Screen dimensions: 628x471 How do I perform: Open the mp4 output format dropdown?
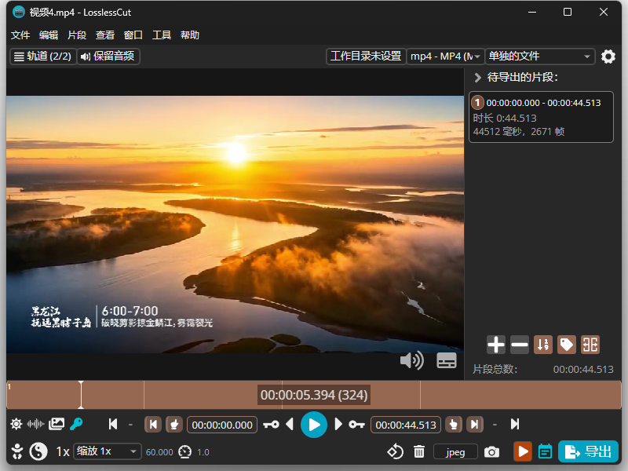pos(445,57)
